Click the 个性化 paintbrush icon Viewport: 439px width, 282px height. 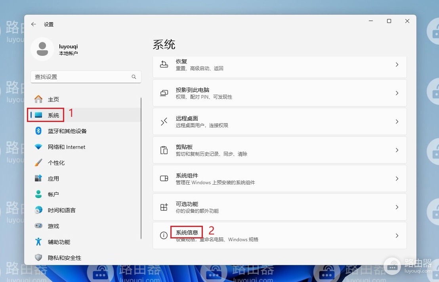point(38,162)
